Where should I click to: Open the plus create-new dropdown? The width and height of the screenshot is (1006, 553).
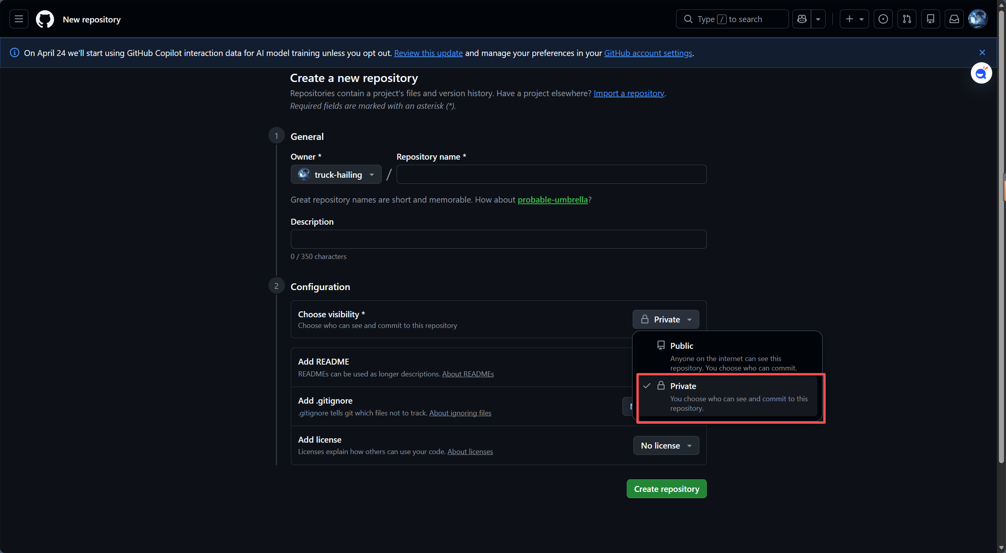pos(854,19)
